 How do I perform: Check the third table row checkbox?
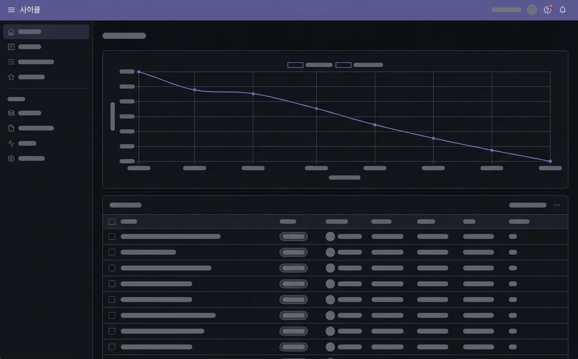[x=112, y=268]
